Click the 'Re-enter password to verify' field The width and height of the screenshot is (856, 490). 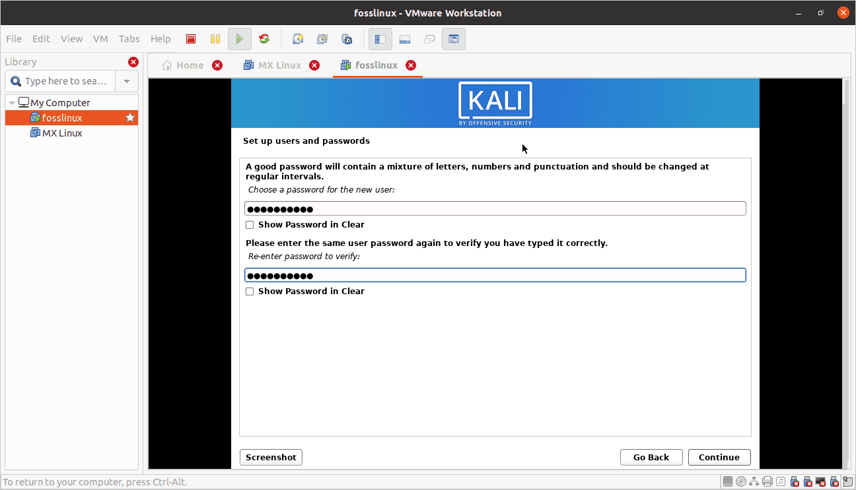[495, 275]
